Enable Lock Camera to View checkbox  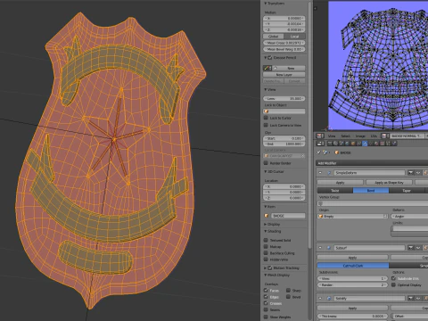pos(266,125)
